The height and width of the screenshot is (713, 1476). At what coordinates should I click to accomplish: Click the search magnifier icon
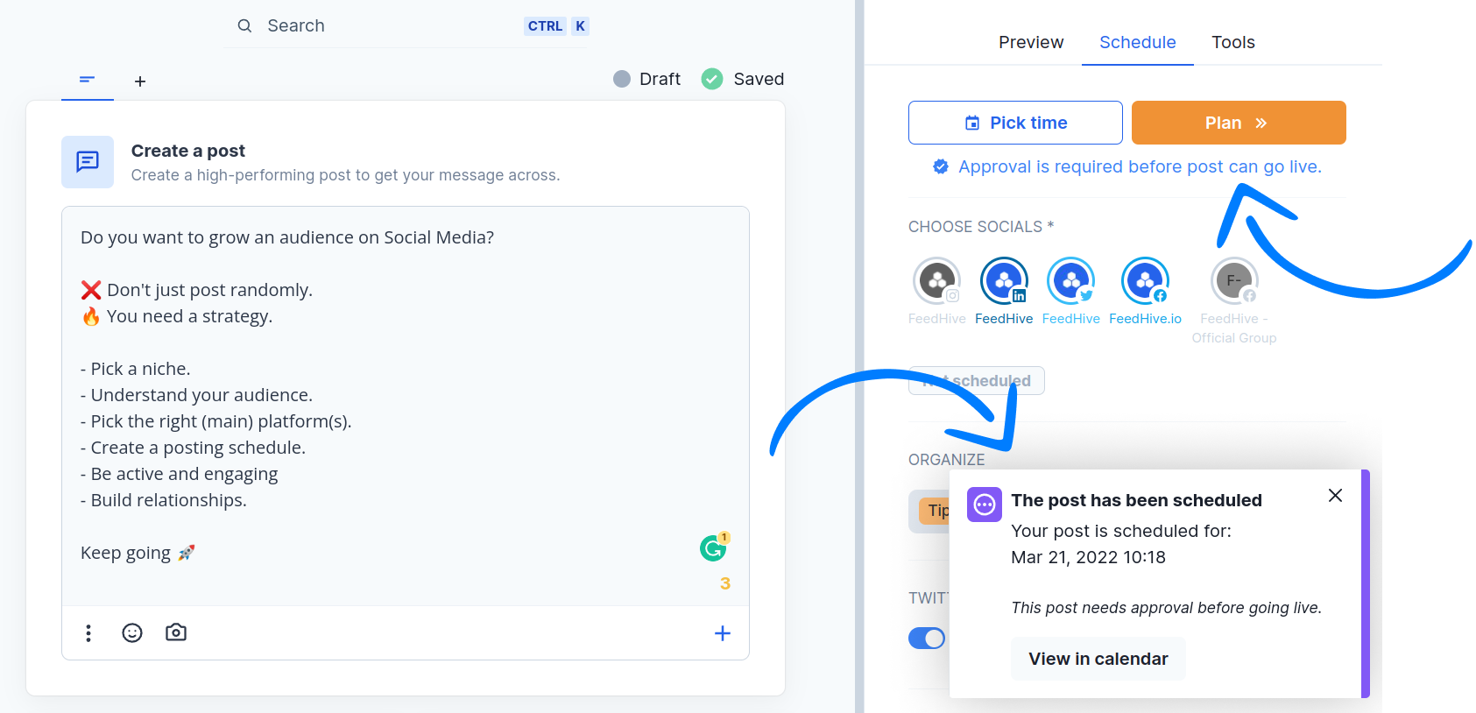[245, 26]
